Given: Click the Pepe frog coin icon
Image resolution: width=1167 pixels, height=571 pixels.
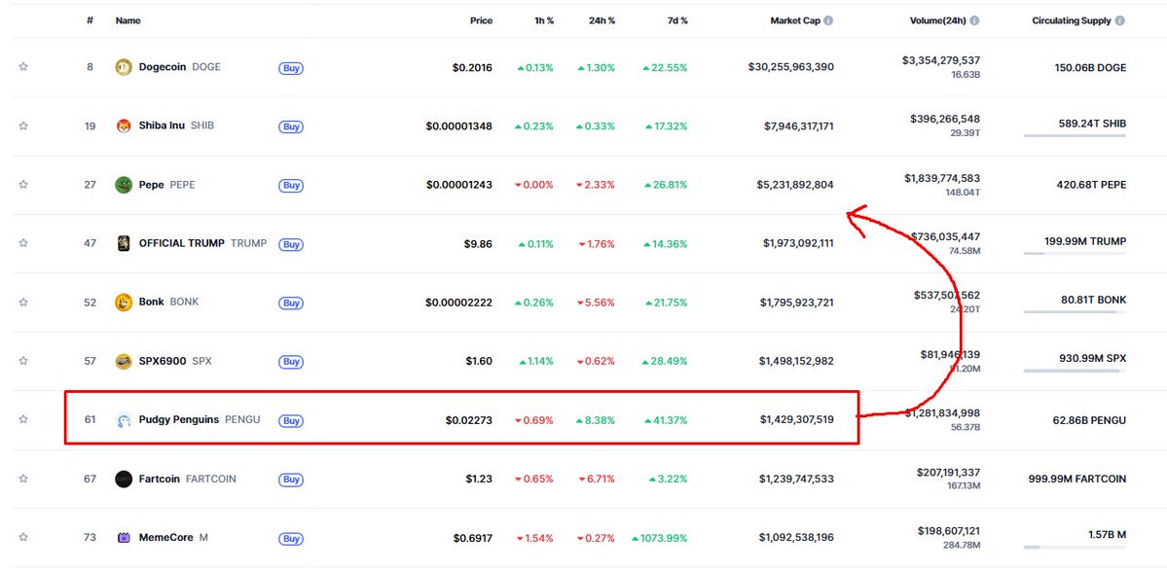Looking at the screenshot, I should tap(124, 185).
